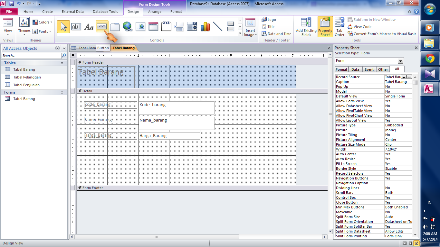This screenshot has height=247, width=440.
Task: Switch to the Arrange tab
Action: coord(155,12)
